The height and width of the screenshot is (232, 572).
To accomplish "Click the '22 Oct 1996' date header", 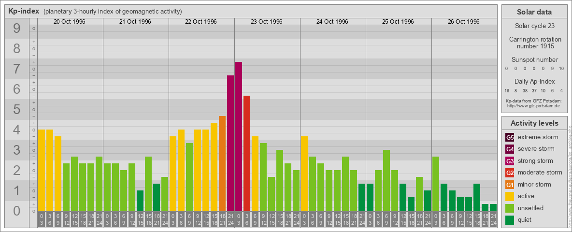I will 200,22.
